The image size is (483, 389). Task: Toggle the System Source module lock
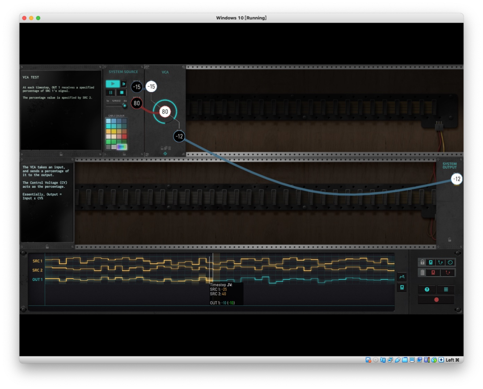click(124, 154)
